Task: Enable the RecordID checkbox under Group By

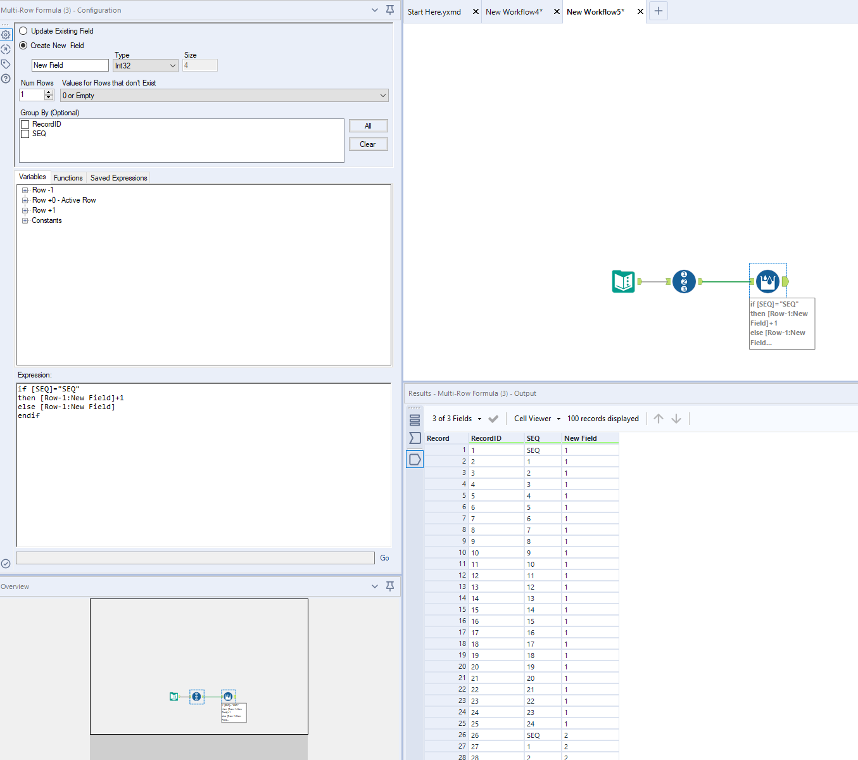Action: [x=25, y=123]
